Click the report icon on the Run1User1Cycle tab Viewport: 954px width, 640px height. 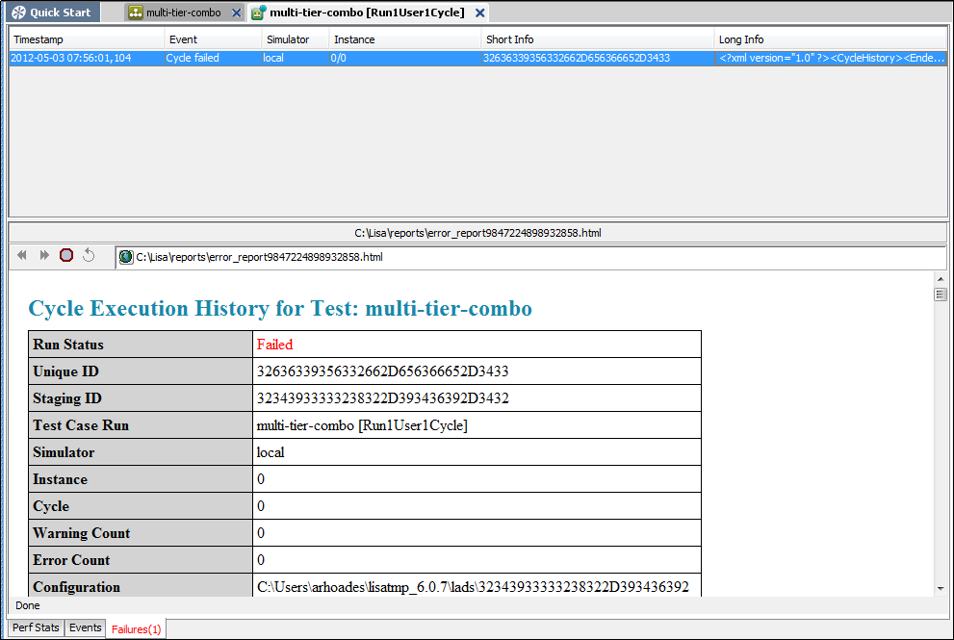click(257, 13)
